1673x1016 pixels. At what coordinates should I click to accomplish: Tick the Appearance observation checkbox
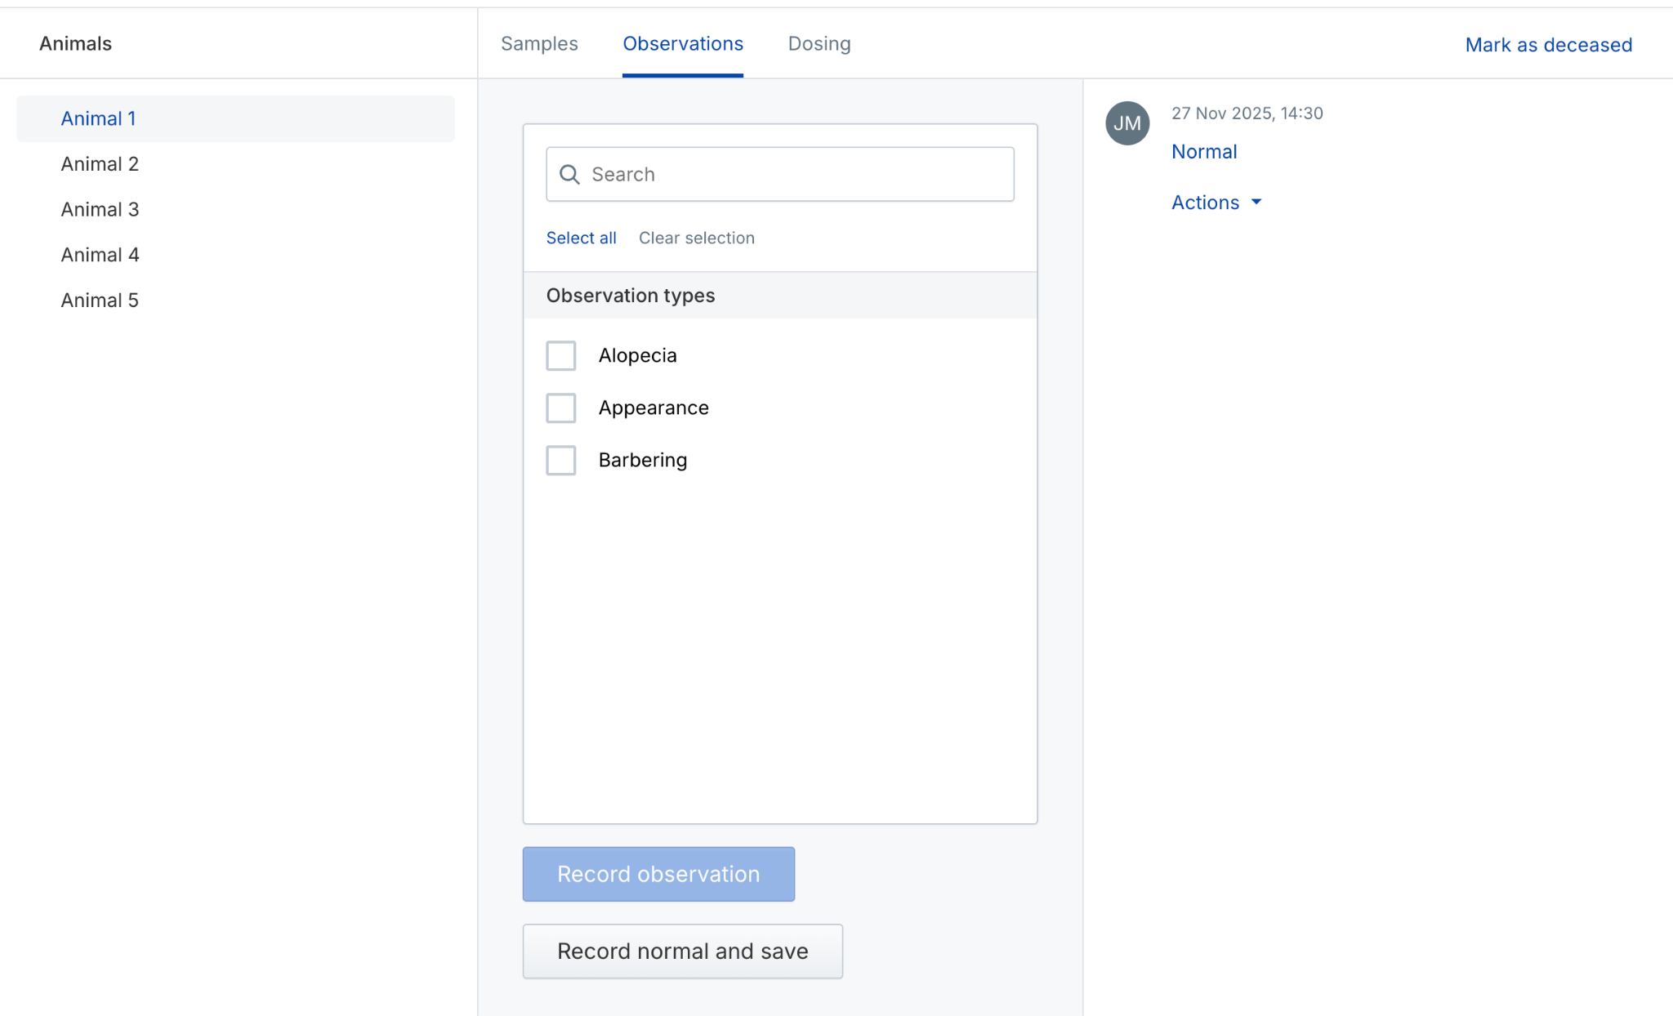561,408
